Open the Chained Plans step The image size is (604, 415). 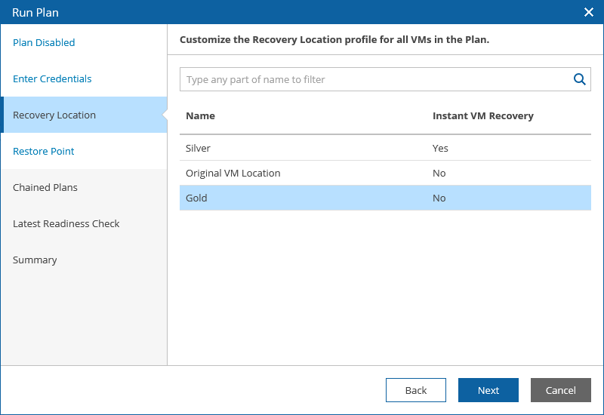coord(45,188)
